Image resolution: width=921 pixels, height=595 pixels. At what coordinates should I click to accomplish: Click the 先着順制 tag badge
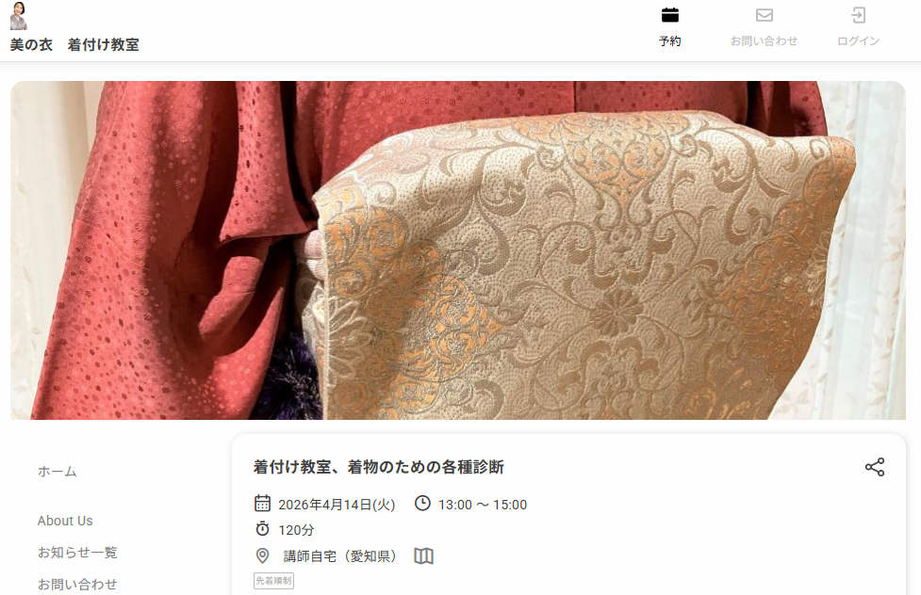273,581
